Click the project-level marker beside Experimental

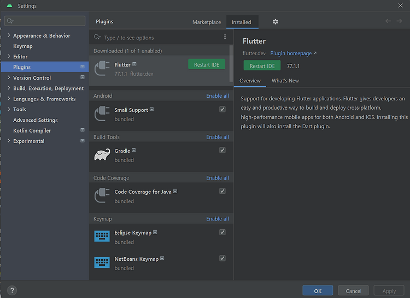point(83,141)
